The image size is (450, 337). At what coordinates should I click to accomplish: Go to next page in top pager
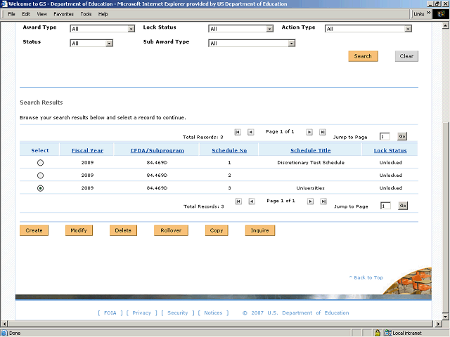[x=309, y=132]
